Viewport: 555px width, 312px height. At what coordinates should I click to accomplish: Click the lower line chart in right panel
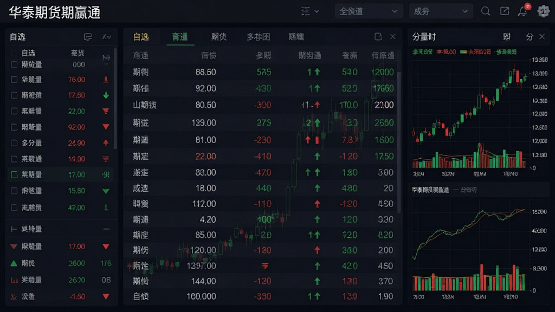point(471,244)
